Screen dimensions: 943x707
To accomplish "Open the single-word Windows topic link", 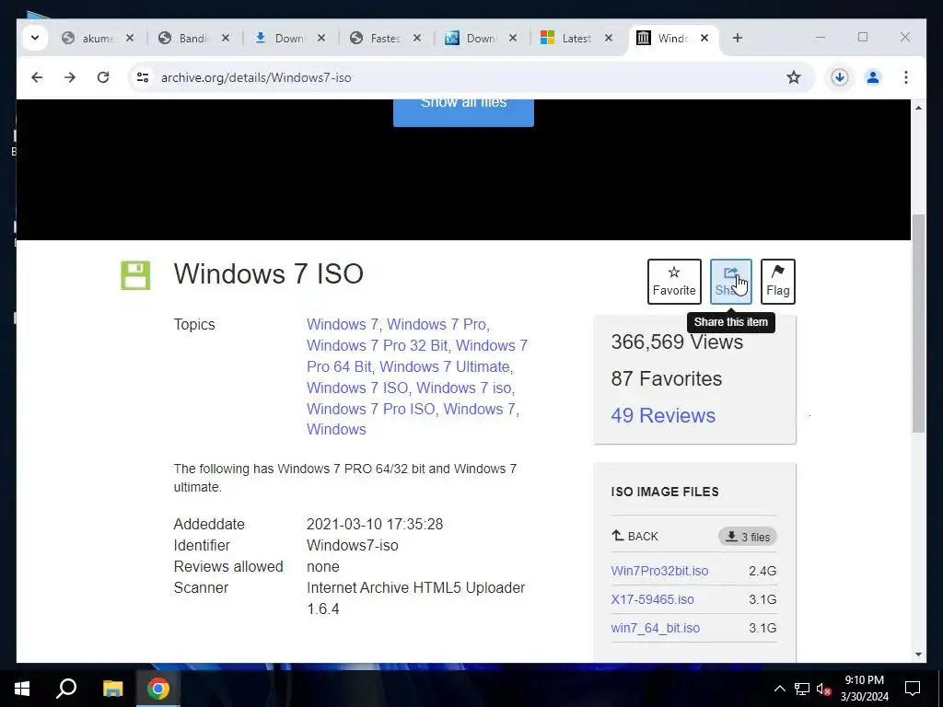I will coord(336,429).
